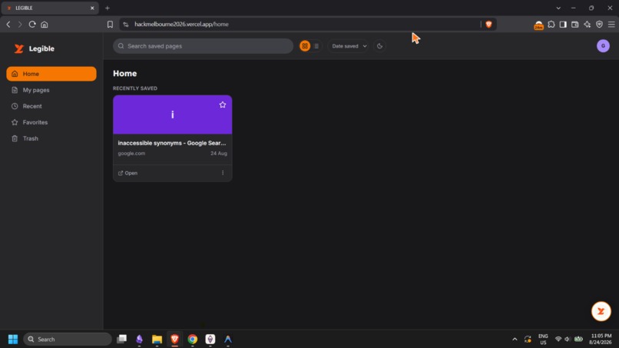Bookmark this page icon
Viewport: 619px width, 348px height.
(x=110, y=25)
